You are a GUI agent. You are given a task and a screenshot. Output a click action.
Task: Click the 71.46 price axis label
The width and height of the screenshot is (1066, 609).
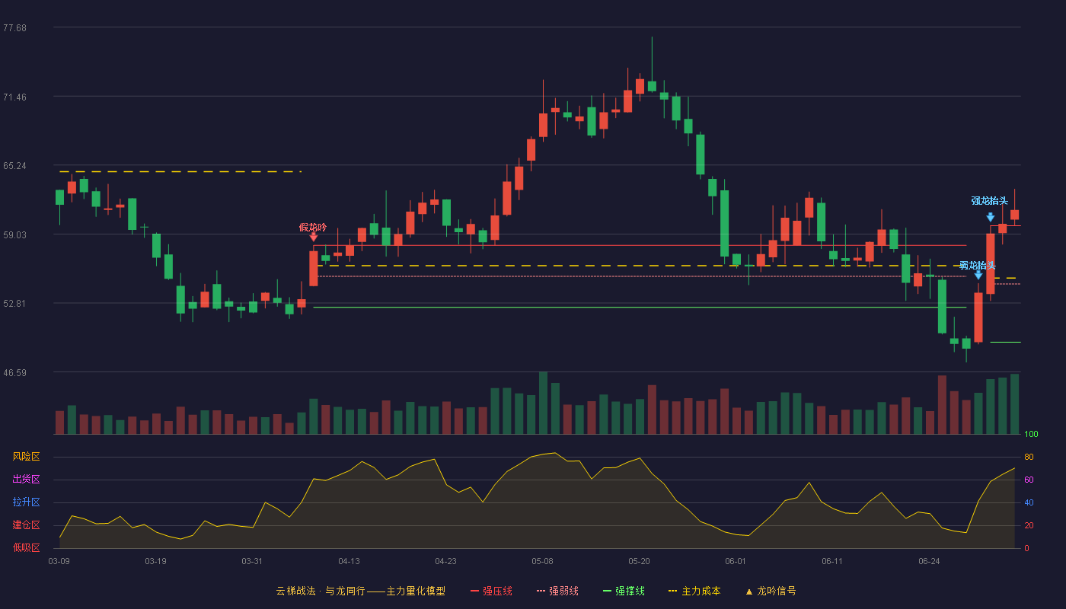(x=14, y=97)
